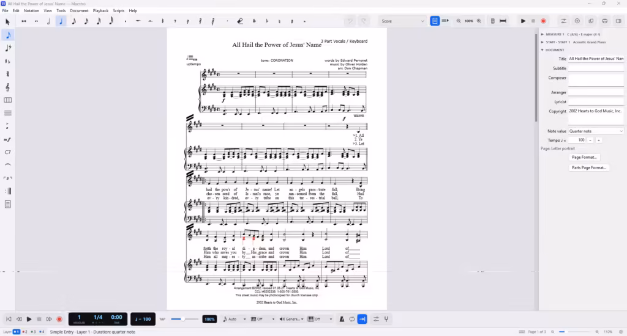Image resolution: width=627 pixels, height=336 pixels.
Task: Open the mixer sliders icon in top toolbar
Action: (563, 21)
